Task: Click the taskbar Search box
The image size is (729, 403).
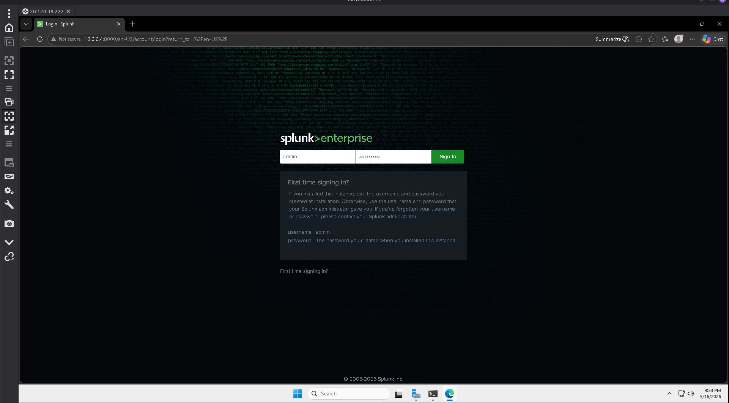Action: [x=348, y=394]
